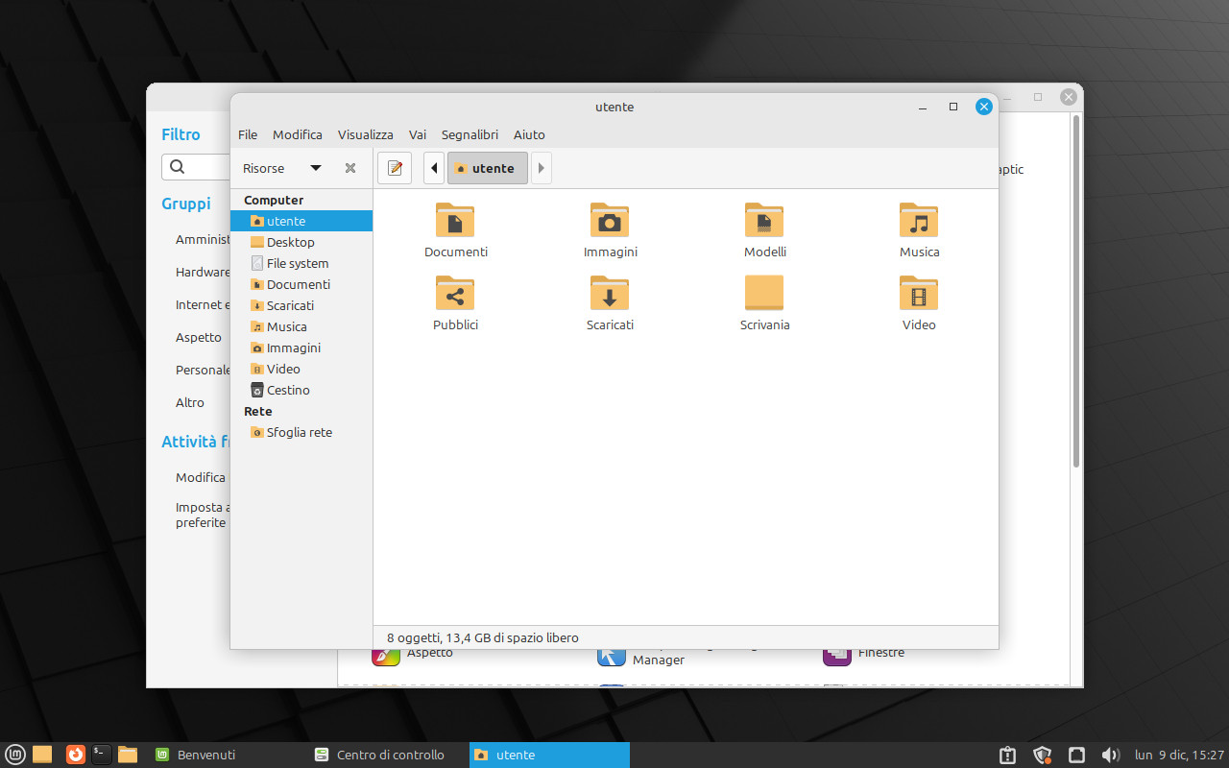Open the Scrivania folder icon

[x=764, y=294]
